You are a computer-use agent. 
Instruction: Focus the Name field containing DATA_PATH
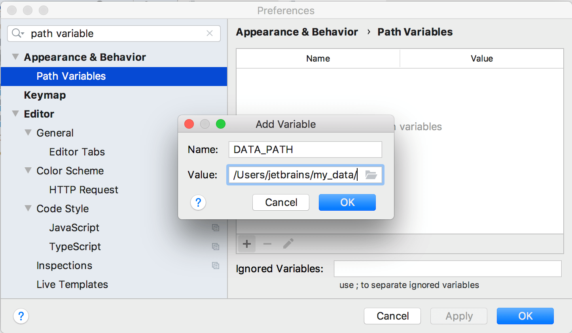coord(305,150)
